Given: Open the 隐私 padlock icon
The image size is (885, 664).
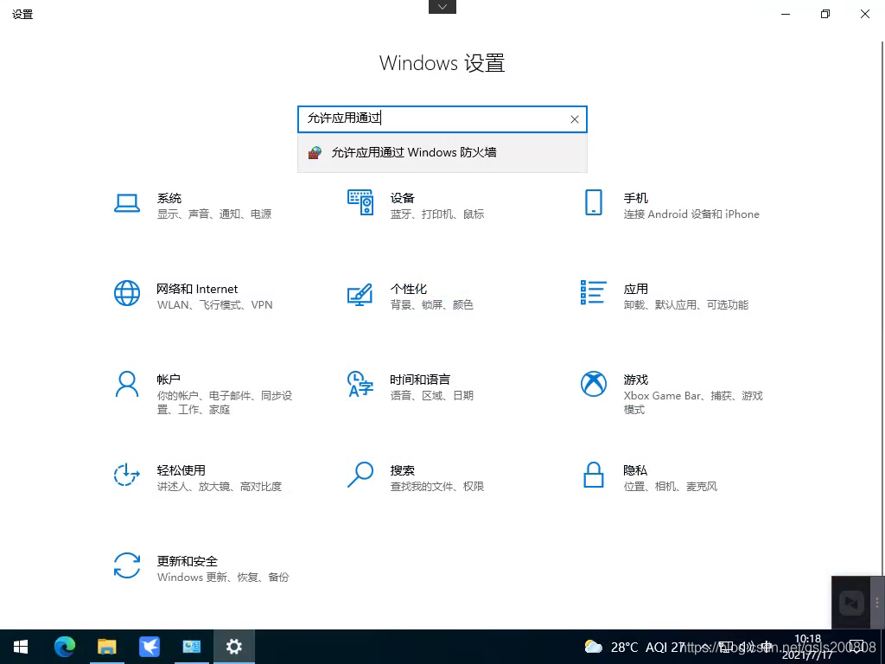Looking at the screenshot, I should click(593, 475).
